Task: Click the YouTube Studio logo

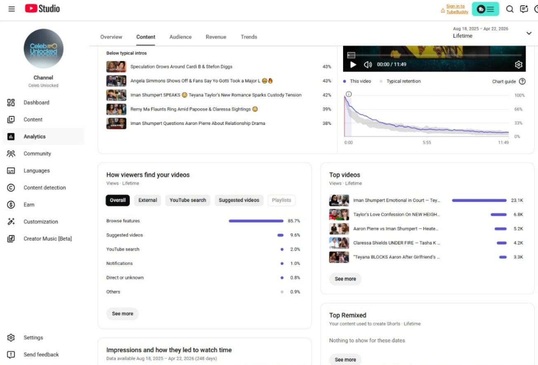Action: click(42, 9)
